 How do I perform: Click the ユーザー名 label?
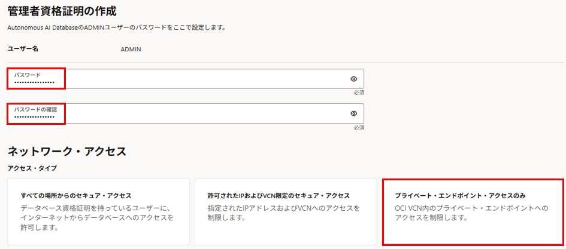coord(23,49)
